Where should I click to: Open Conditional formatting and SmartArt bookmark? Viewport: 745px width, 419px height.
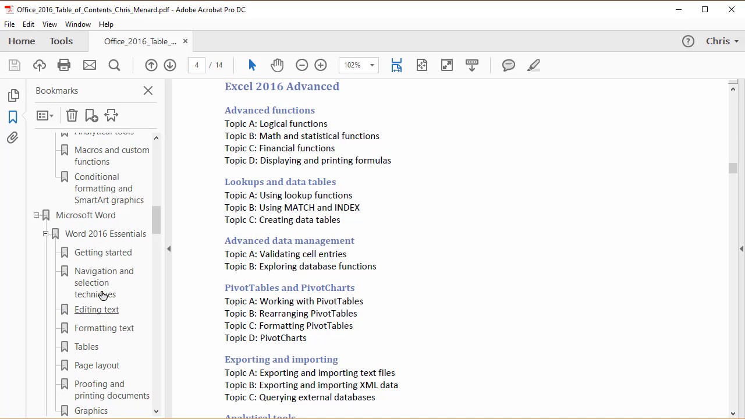pos(109,189)
